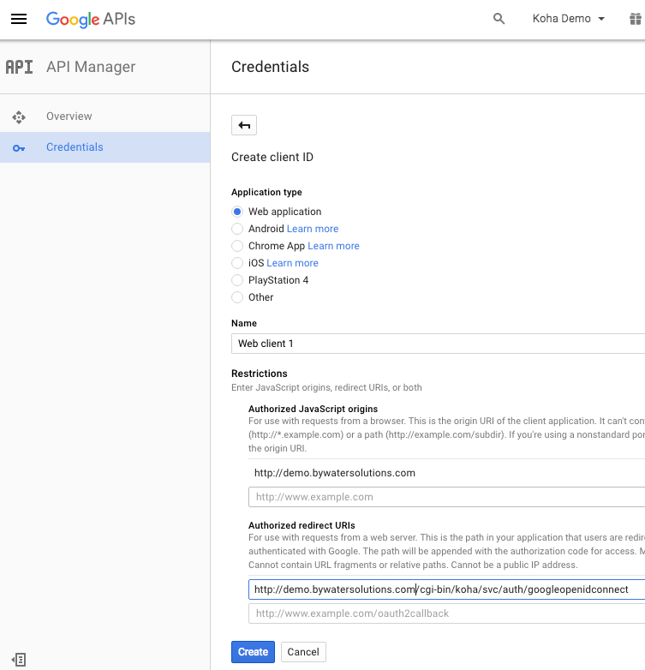Open the hamburger navigation menu
Viewport: 645px width, 670px height.
[x=19, y=19]
